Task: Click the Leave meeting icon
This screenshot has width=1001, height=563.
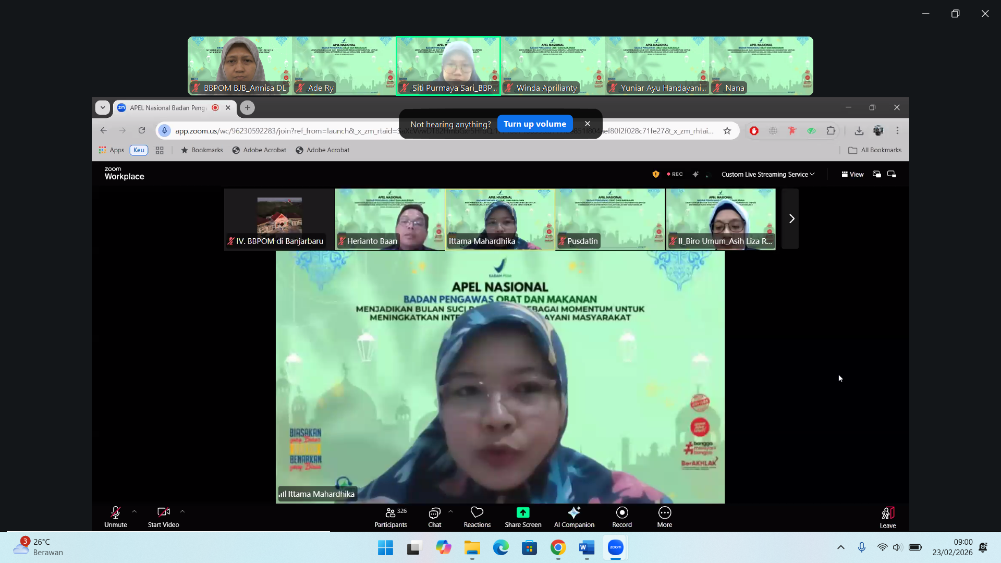Action: pyautogui.click(x=888, y=513)
